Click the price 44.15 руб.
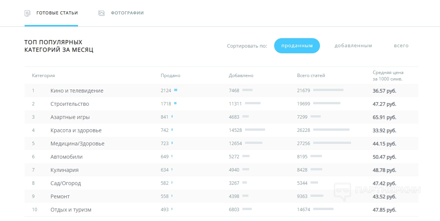The height and width of the screenshot is (221, 440). 384,144
